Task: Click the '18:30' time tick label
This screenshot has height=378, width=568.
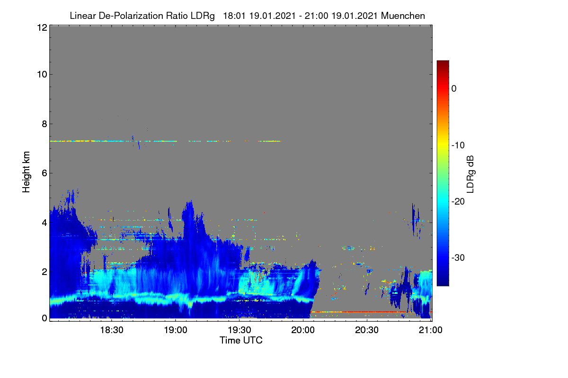Action: [x=112, y=330]
